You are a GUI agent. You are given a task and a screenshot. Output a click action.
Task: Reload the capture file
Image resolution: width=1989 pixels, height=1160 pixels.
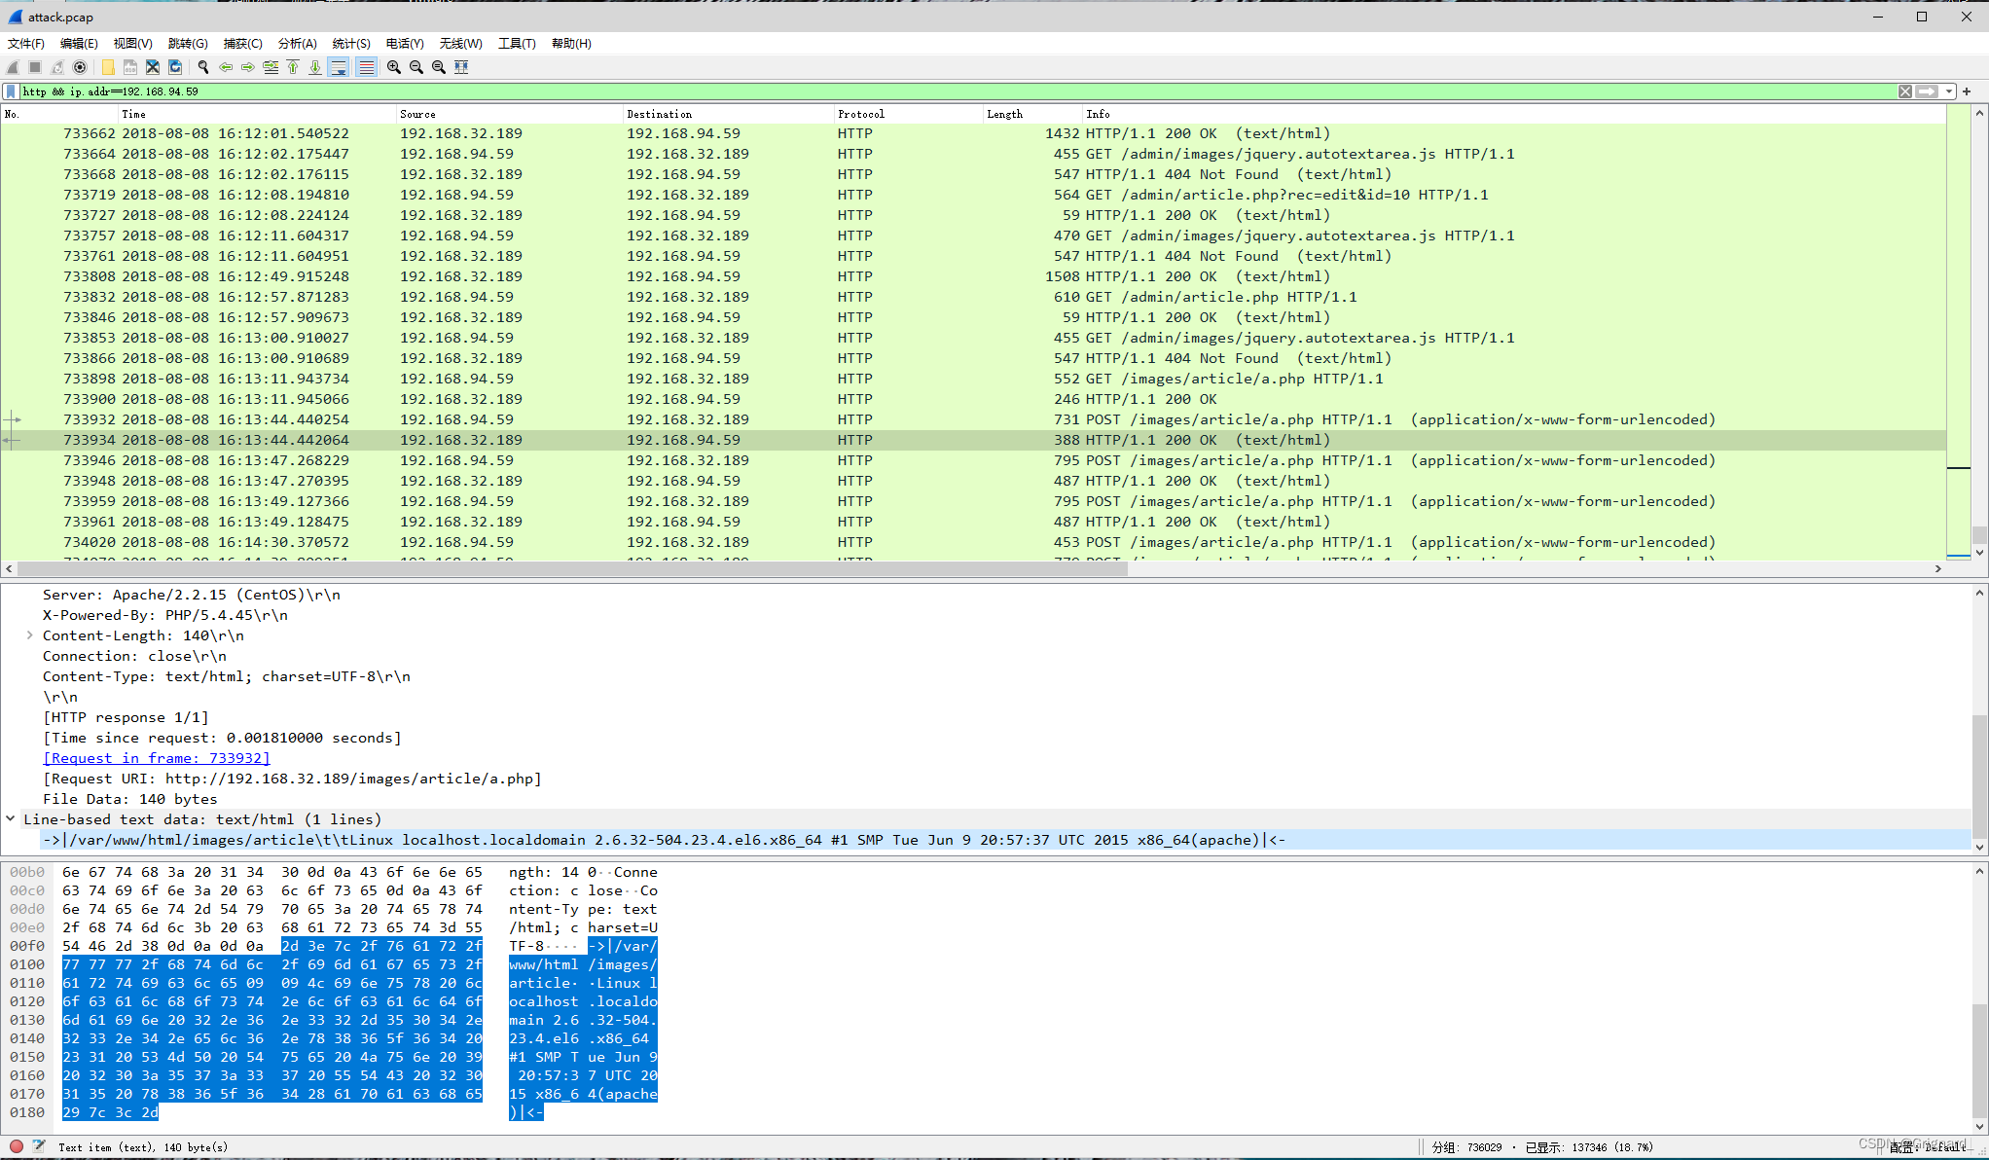[x=175, y=67]
